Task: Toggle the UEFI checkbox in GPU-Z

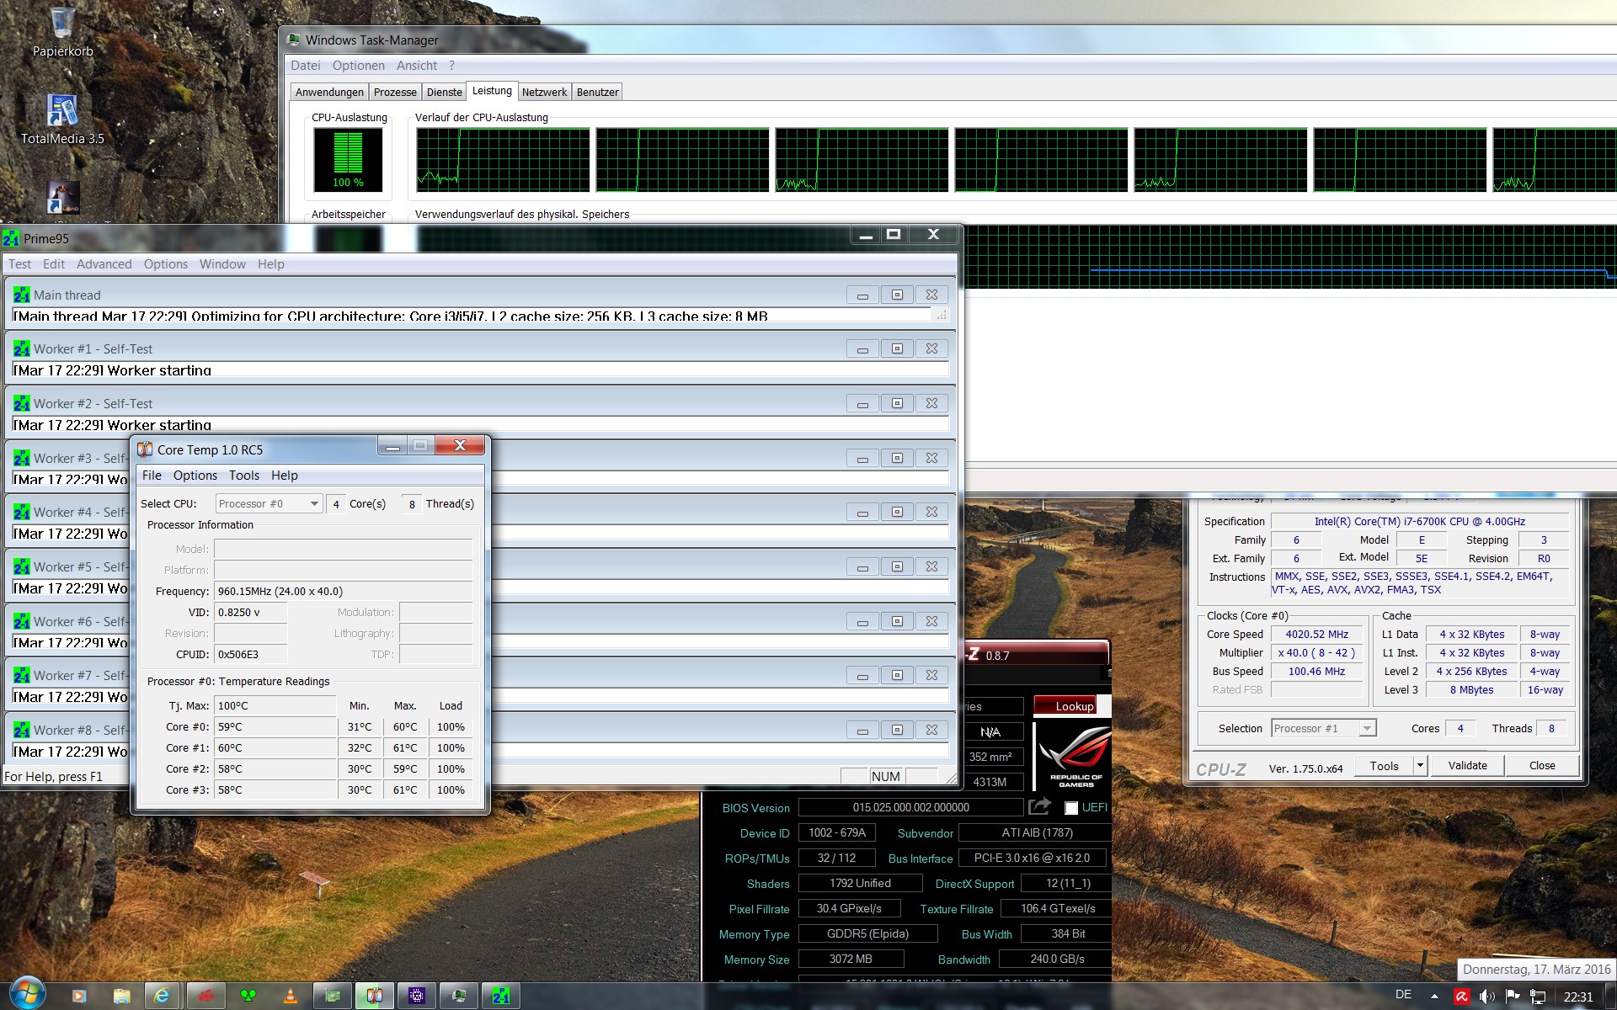Action: click(x=1071, y=808)
